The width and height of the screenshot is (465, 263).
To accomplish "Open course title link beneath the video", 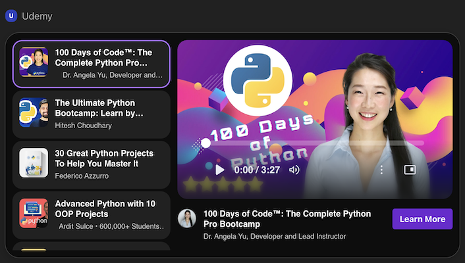I will 287,219.
